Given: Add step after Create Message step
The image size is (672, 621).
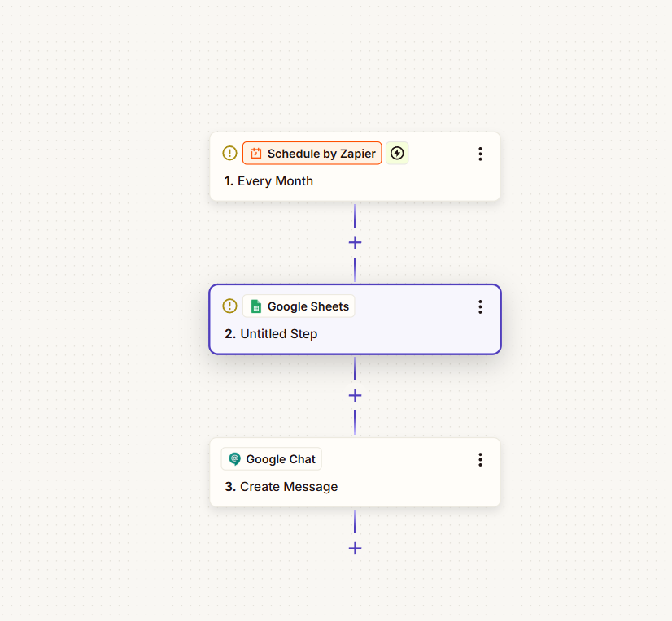Looking at the screenshot, I should click(355, 548).
